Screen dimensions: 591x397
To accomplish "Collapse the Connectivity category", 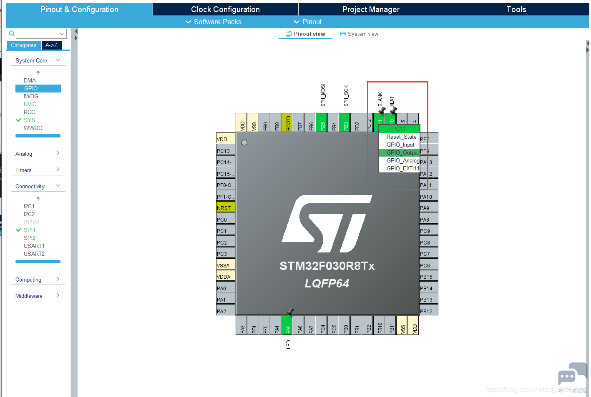I will (x=58, y=186).
